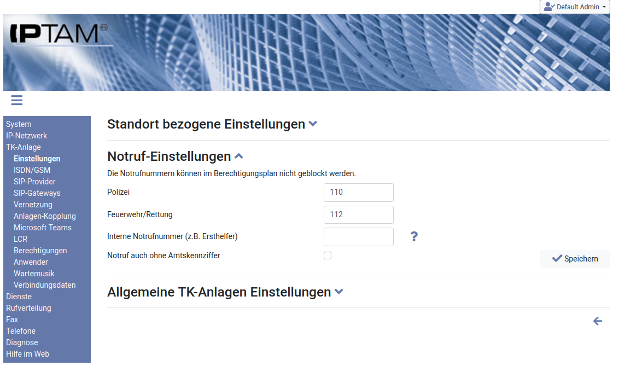
Task: Click the Polizei number input field
Action: pos(358,192)
